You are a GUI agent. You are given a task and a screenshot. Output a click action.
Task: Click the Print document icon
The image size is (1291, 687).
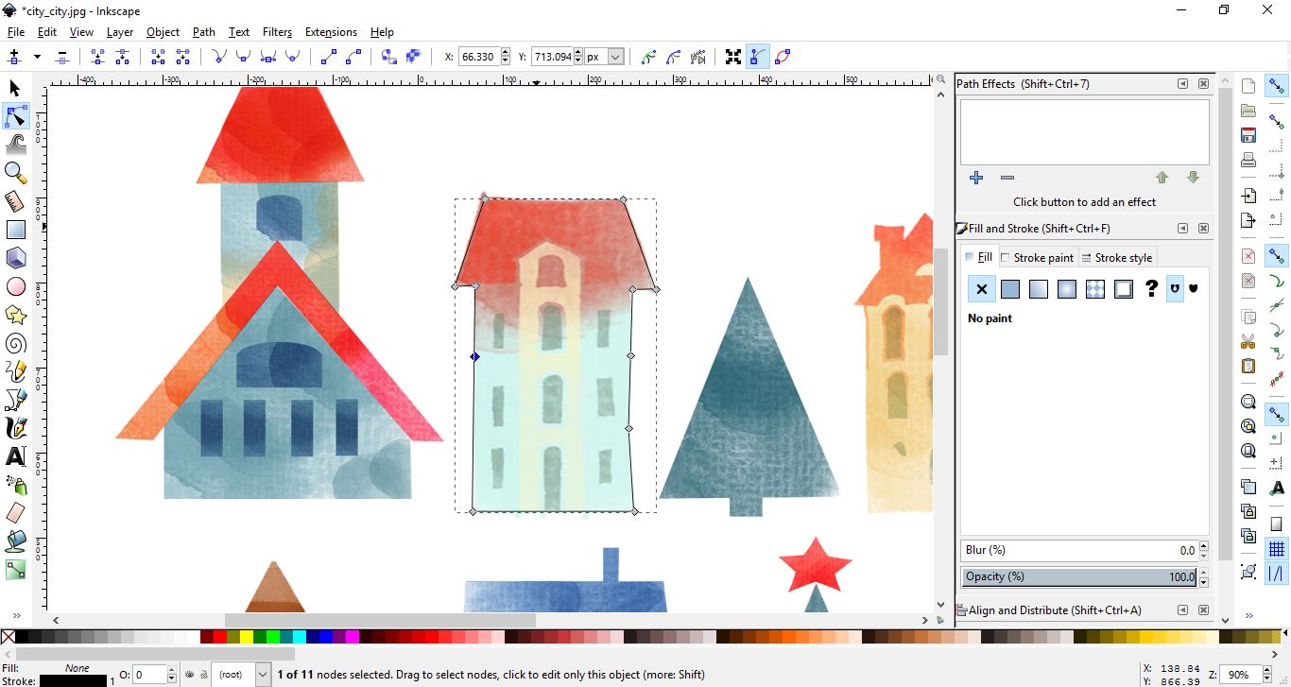[x=1248, y=160]
